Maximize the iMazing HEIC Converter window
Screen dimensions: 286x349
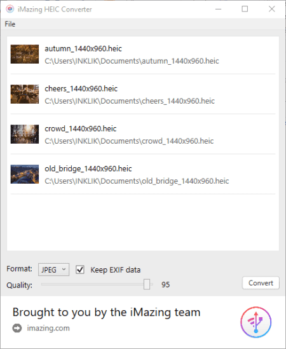(245, 9)
